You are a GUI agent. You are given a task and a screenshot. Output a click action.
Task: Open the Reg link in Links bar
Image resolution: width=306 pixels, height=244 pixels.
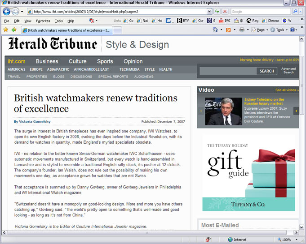[x=253, y=21]
